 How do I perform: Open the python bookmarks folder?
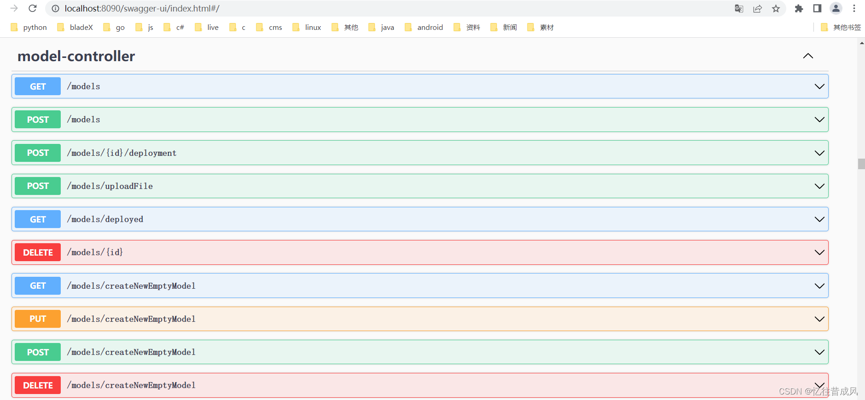pos(29,27)
